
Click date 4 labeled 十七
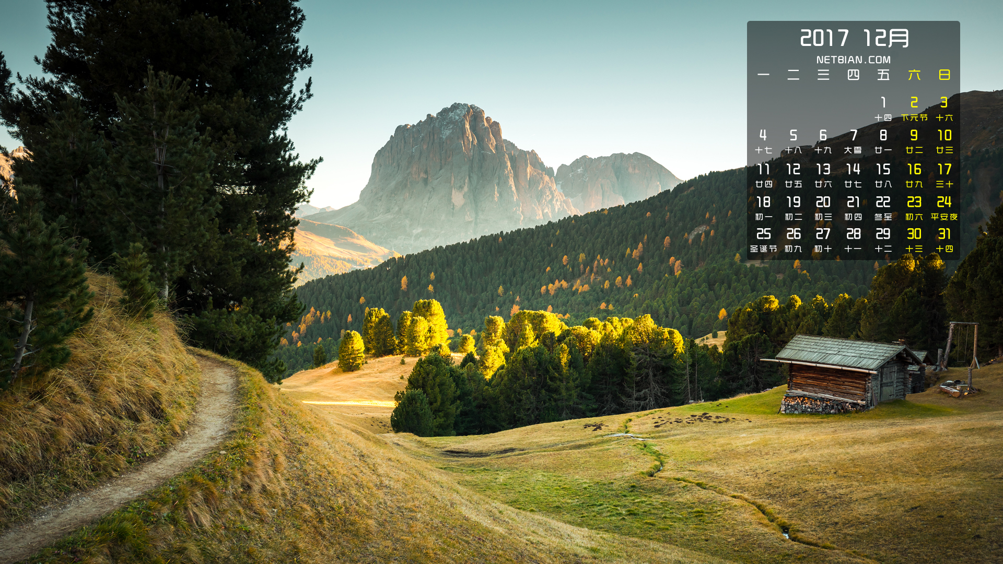[x=763, y=142]
